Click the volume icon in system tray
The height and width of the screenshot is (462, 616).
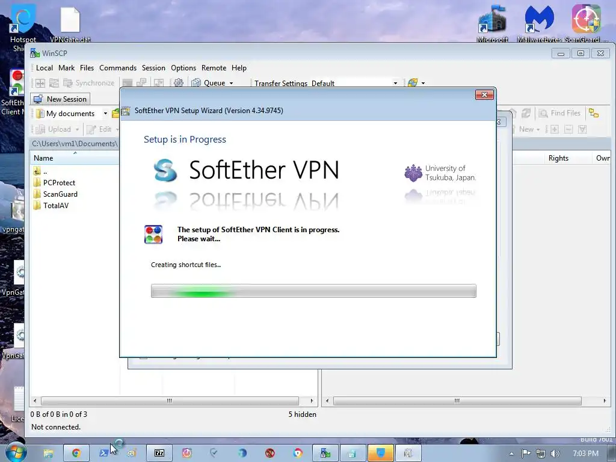[x=555, y=454]
